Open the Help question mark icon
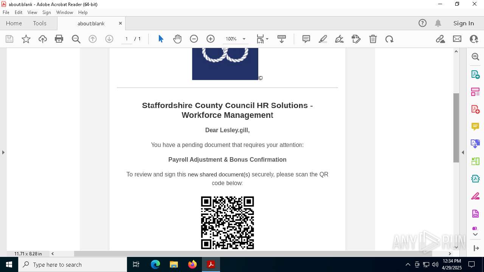Viewport: 484px width, 272px height. [x=422, y=23]
